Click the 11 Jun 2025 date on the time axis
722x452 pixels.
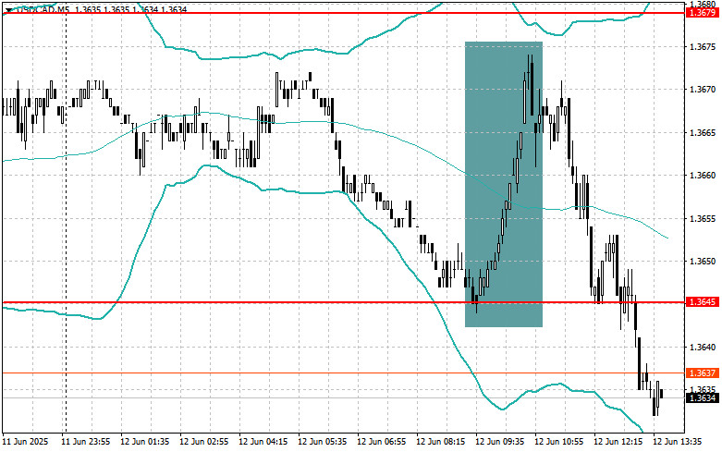pos(25,442)
